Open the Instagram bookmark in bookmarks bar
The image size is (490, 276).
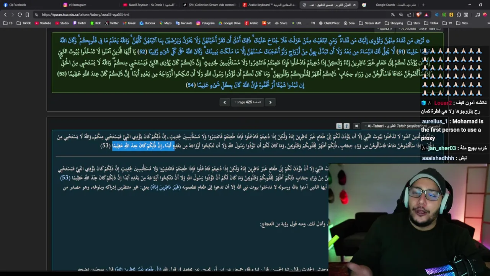tap(206, 23)
